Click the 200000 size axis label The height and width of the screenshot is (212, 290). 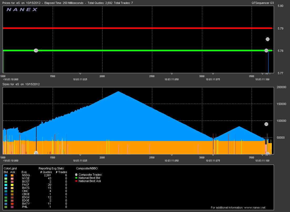pos(281,87)
